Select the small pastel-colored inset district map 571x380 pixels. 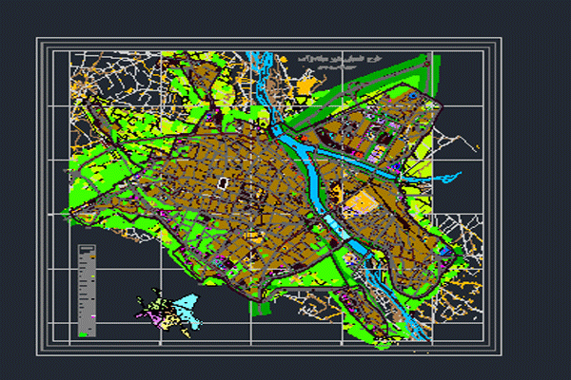pyautogui.click(x=168, y=312)
